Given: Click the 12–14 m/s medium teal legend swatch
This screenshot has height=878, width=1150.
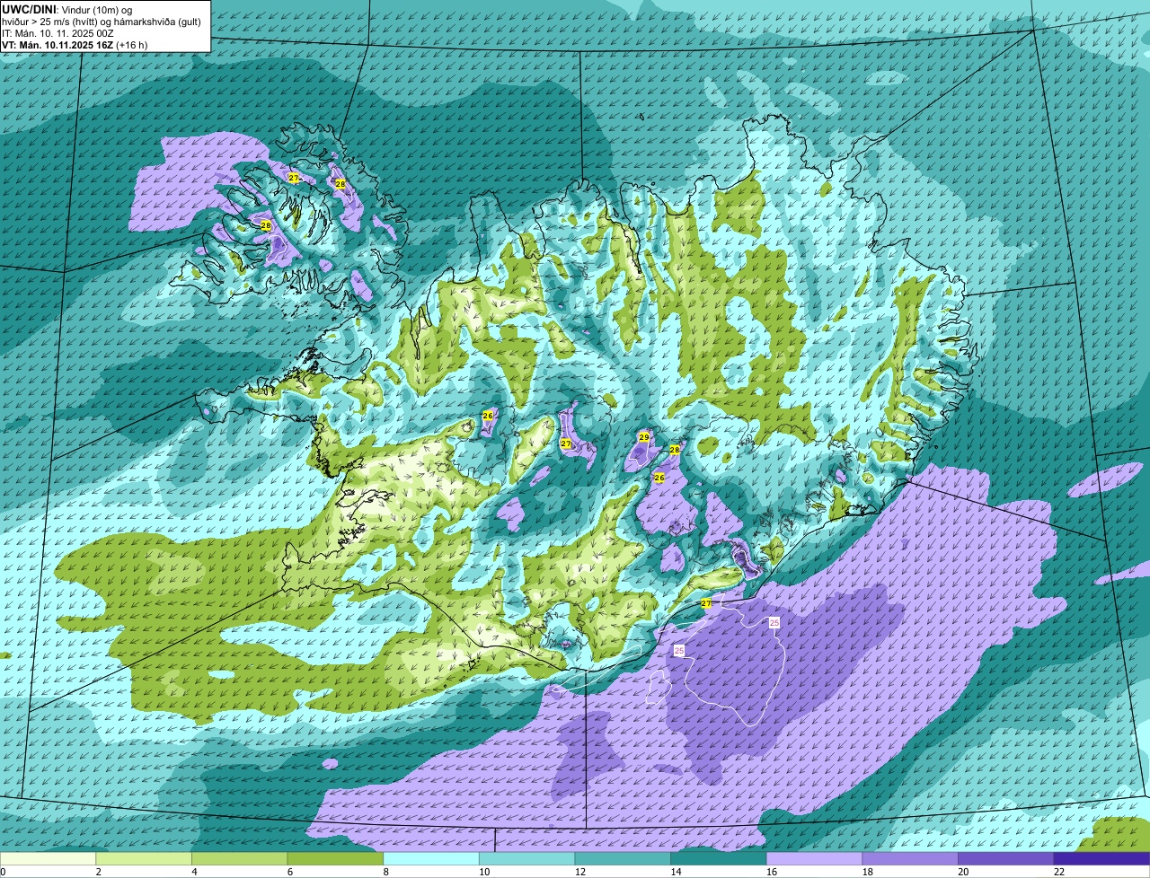Looking at the screenshot, I should pos(623,859).
